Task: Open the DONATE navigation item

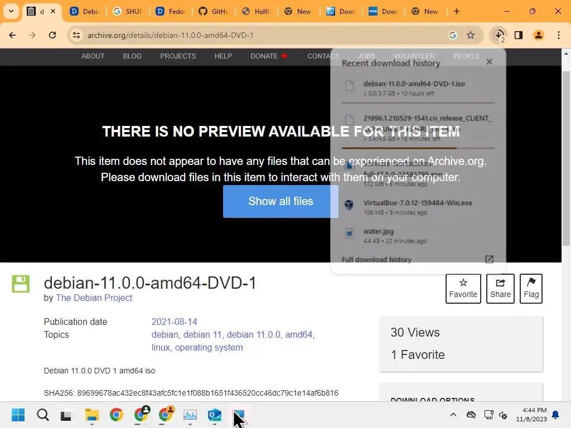Action: [269, 56]
